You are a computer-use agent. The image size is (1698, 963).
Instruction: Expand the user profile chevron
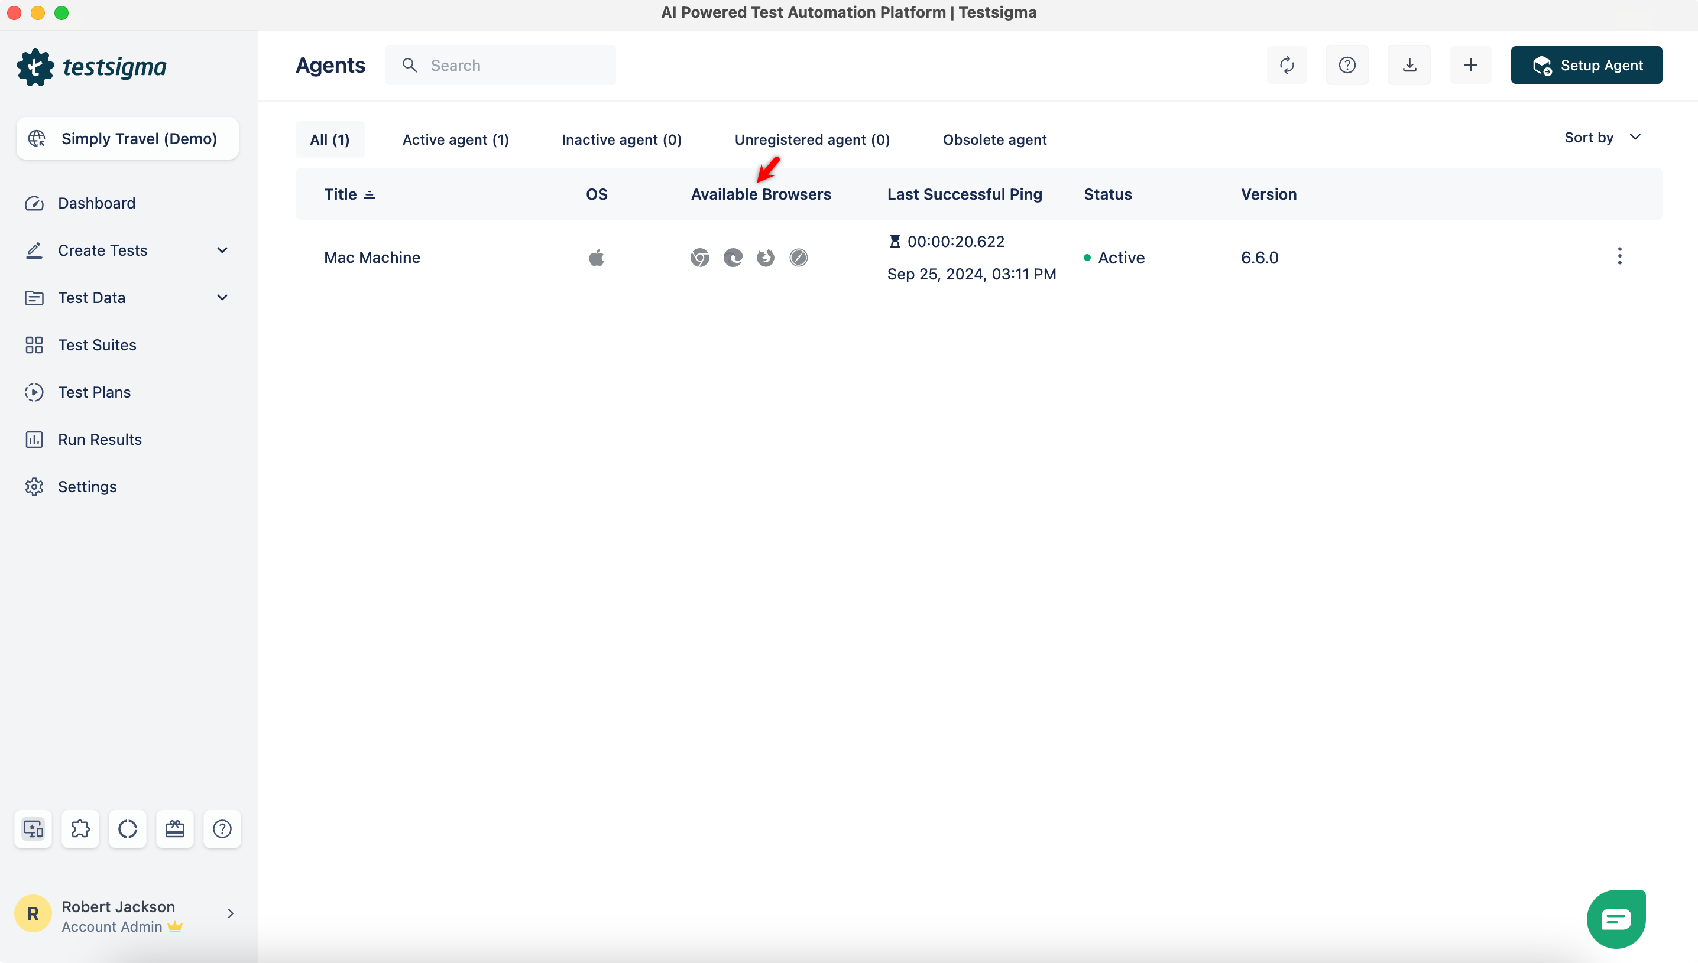(x=230, y=913)
